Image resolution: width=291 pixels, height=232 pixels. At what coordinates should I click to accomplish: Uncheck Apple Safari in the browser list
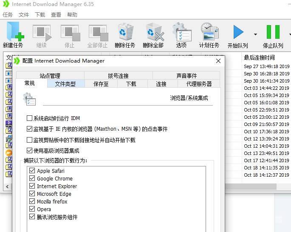click(x=32, y=170)
